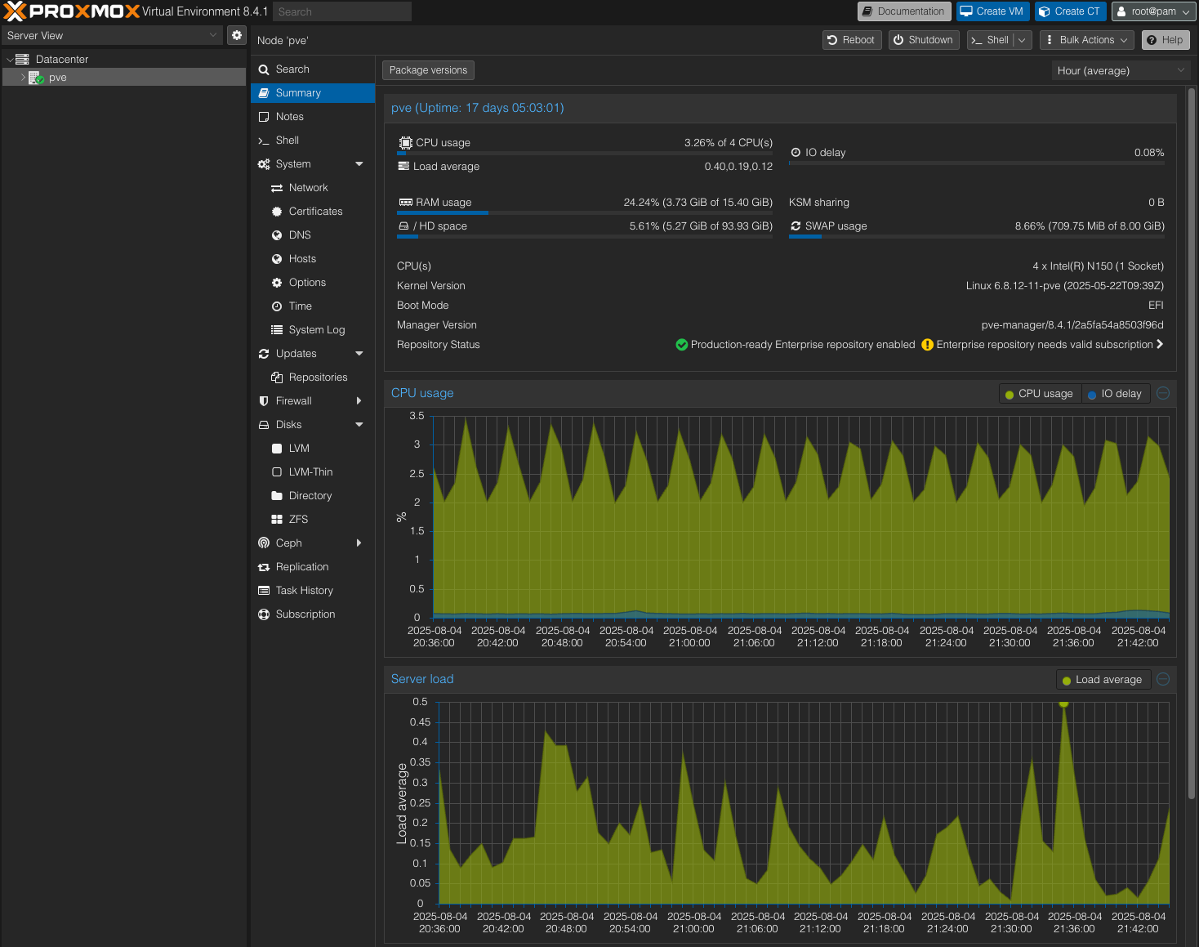Image resolution: width=1199 pixels, height=947 pixels.
Task: Click the Reboot button
Action: (x=851, y=40)
